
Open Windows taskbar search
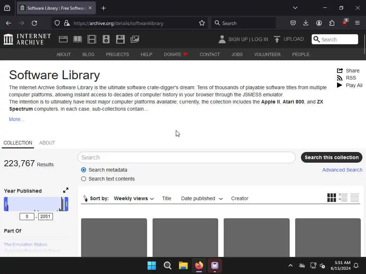tap(167, 265)
